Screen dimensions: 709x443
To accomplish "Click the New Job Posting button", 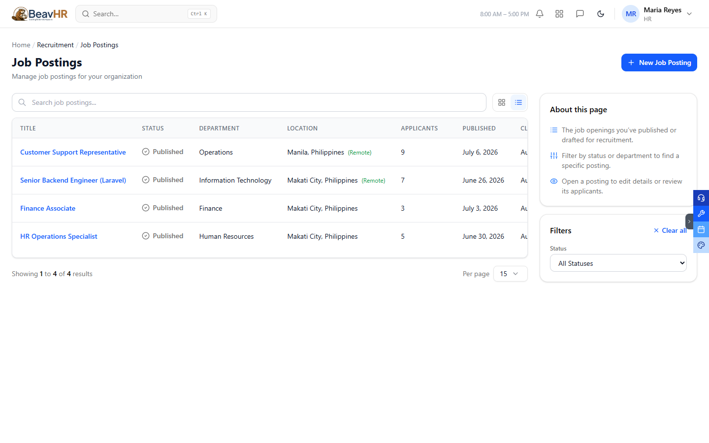I will 659,63.
